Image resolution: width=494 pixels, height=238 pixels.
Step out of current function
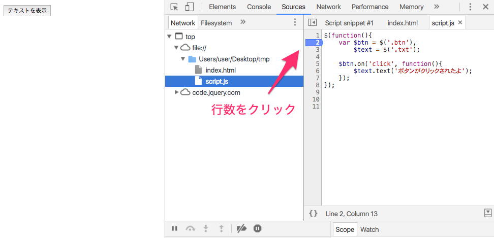coord(222,228)
